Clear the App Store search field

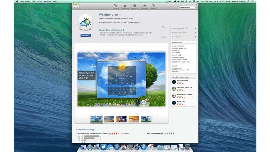[196, 7]
